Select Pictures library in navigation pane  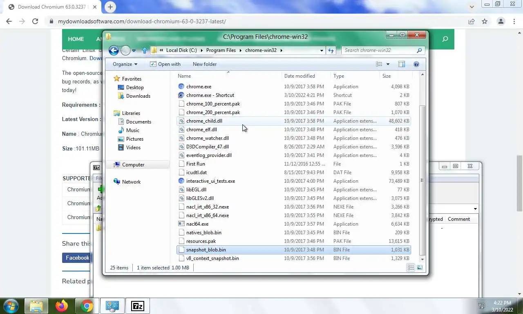pos(130,139)
